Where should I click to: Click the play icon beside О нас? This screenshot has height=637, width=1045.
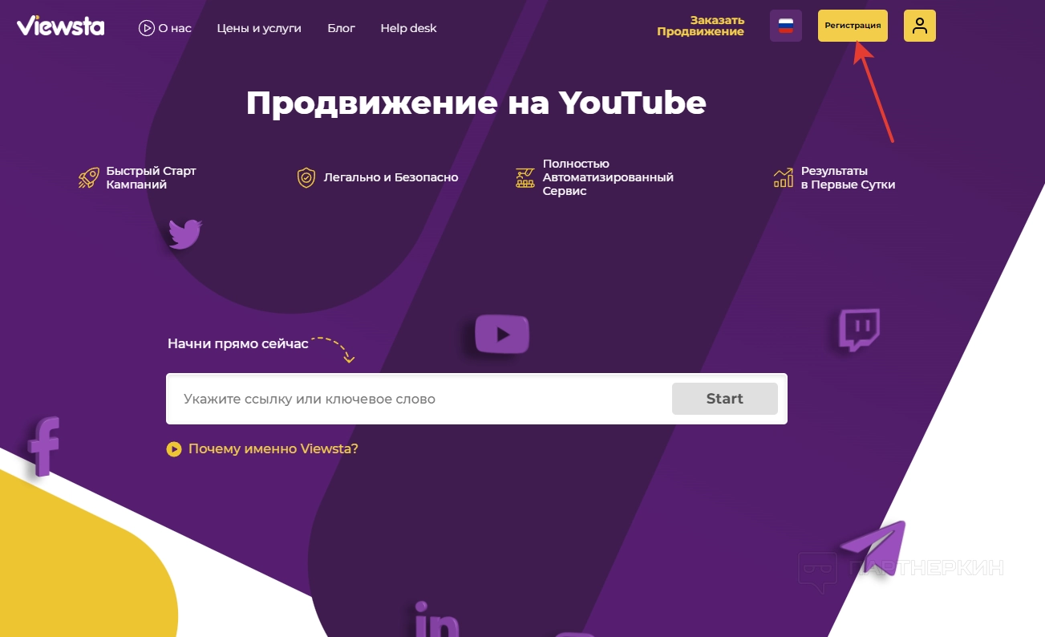click(x=146, y=28)
